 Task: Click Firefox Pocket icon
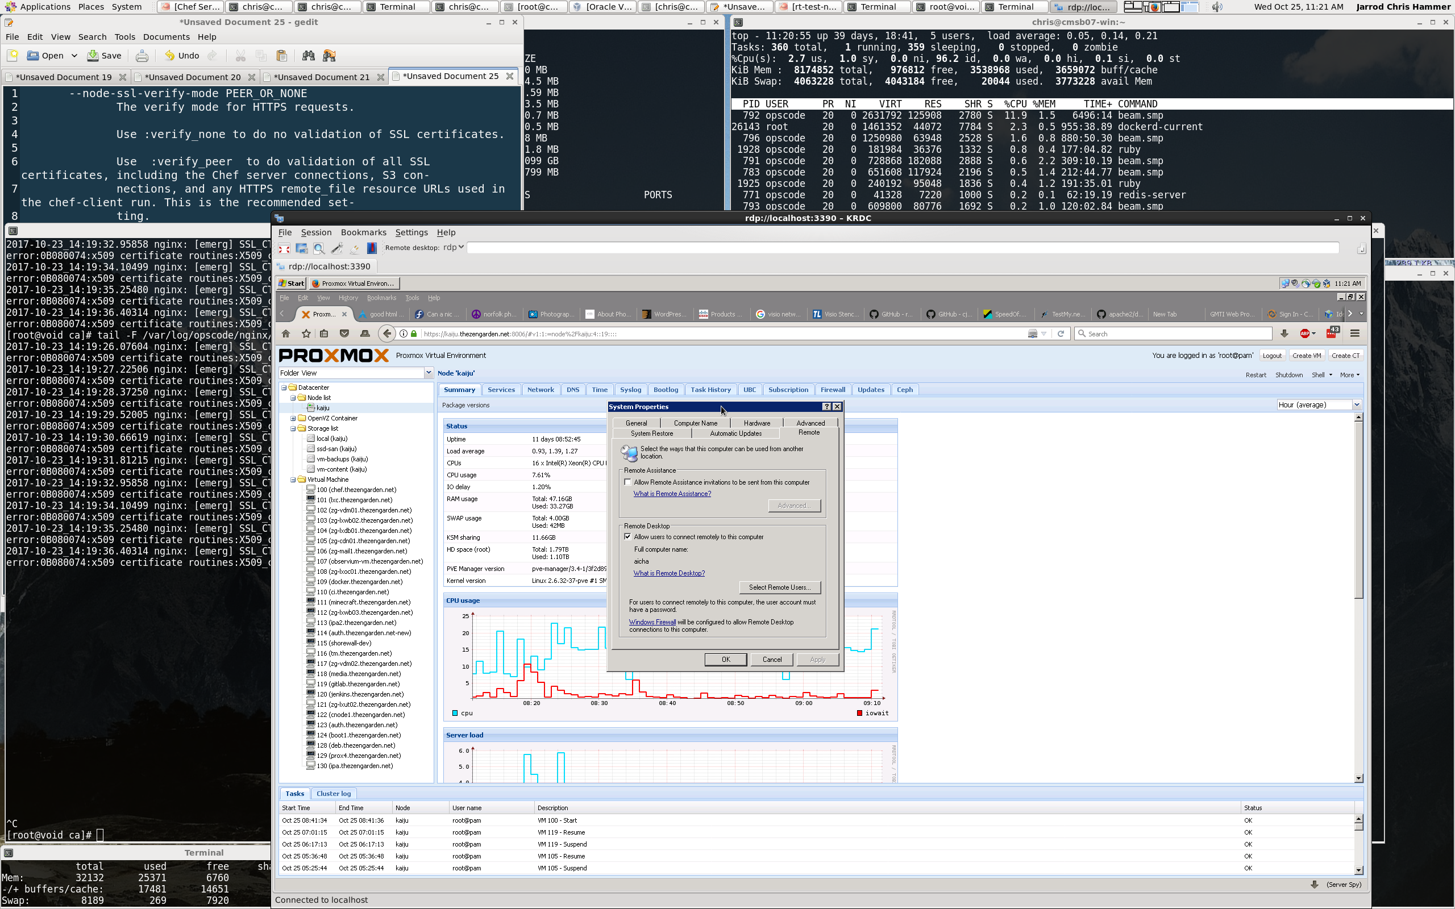[344, 333]
